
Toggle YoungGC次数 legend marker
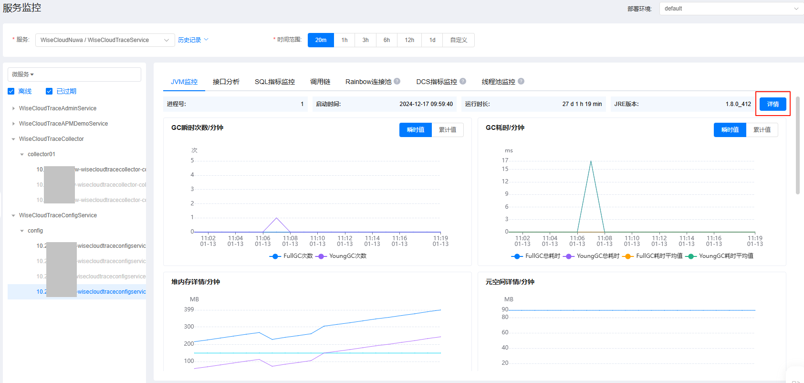tap(321, 256)
